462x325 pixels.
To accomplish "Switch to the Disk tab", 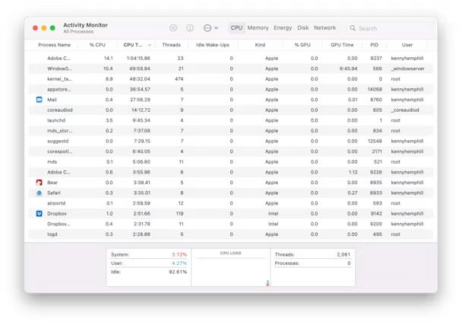I will pos(303,27).
